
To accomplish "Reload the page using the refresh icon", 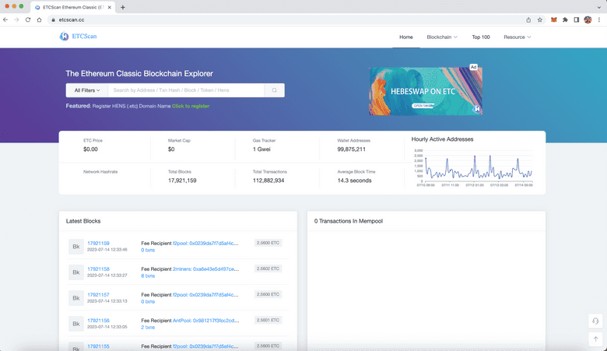I will coord(28,19).
